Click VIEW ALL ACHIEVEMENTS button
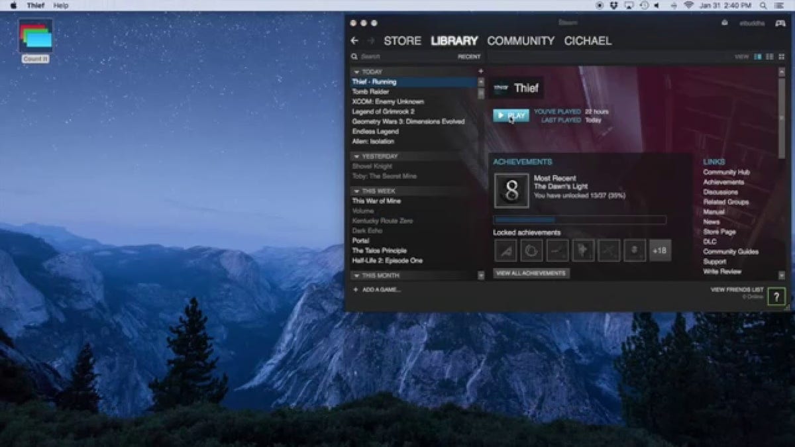 (x=531, y=273)
